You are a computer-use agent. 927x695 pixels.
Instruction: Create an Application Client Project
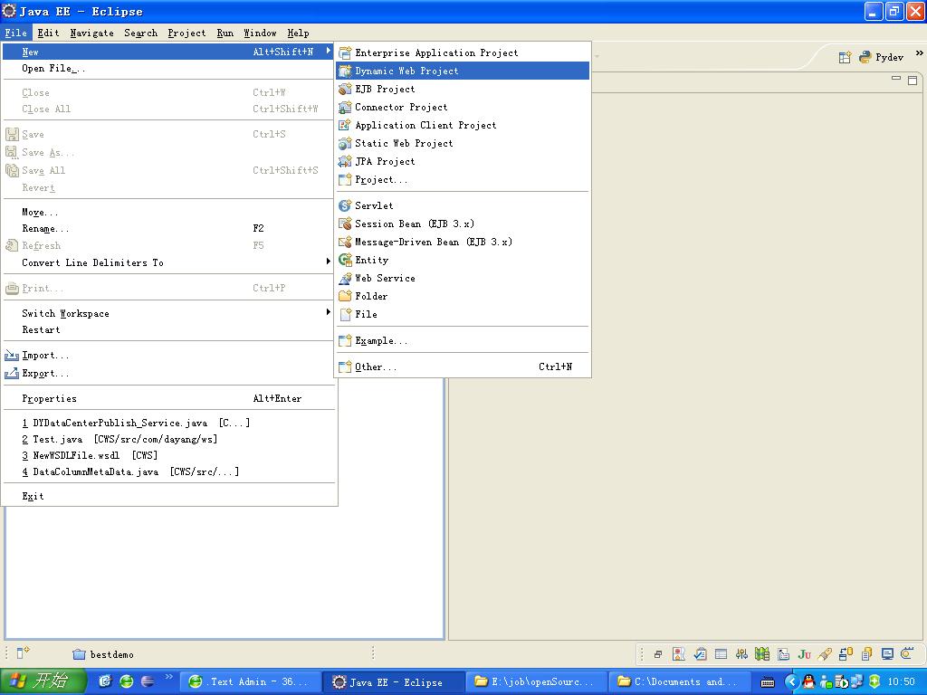pos(463,125)
